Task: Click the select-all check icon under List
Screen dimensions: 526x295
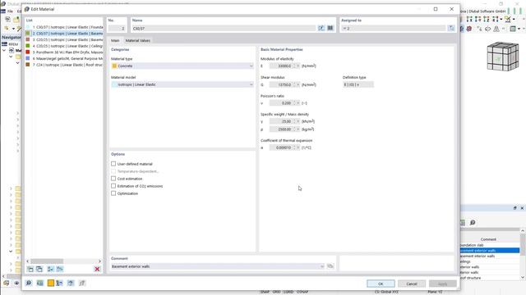Action: click(51, 269)
